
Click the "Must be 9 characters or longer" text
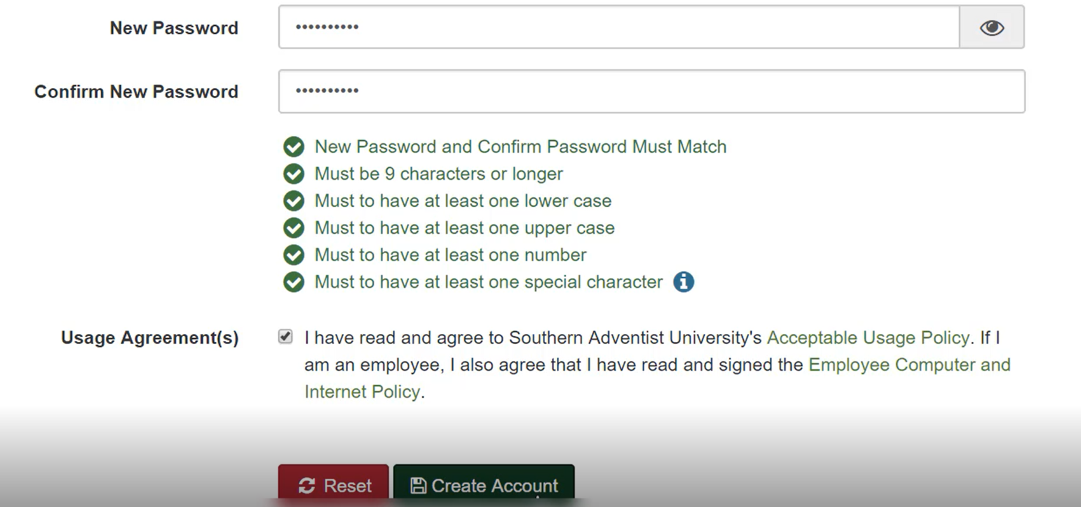[x=438, y=174]
